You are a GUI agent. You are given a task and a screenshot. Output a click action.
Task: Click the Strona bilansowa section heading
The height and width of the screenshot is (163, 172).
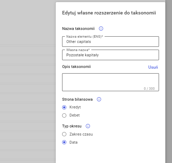point(77,99)
